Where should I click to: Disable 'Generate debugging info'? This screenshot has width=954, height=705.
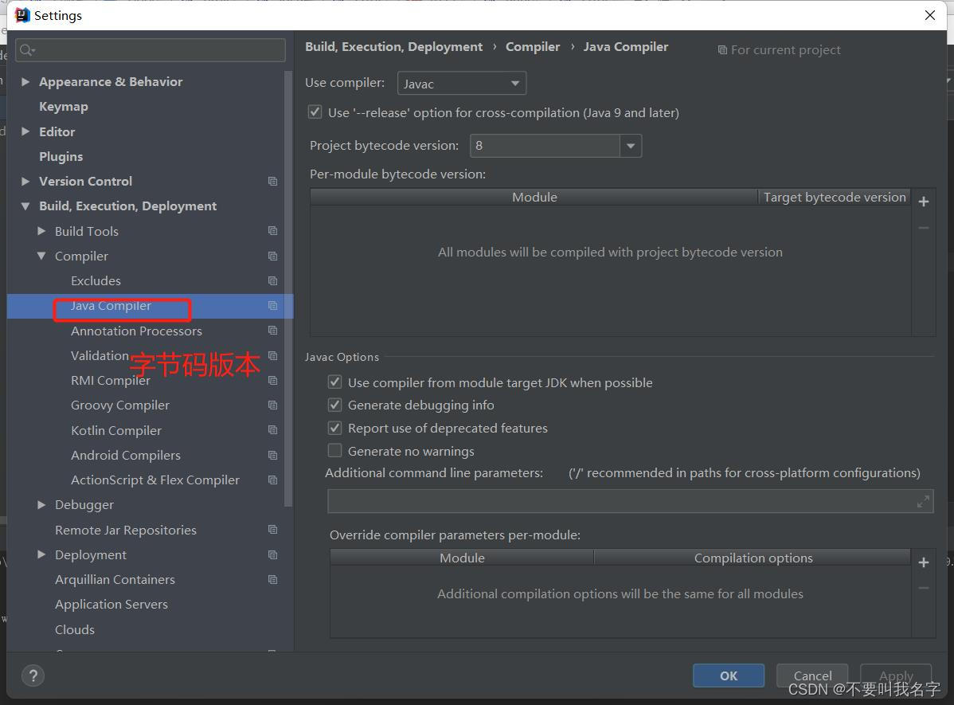pyautogui.click(x=334, y=405)
